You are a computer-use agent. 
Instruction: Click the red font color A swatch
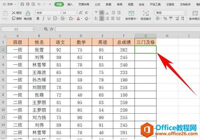pyautogui.click(x=78, y=18)
